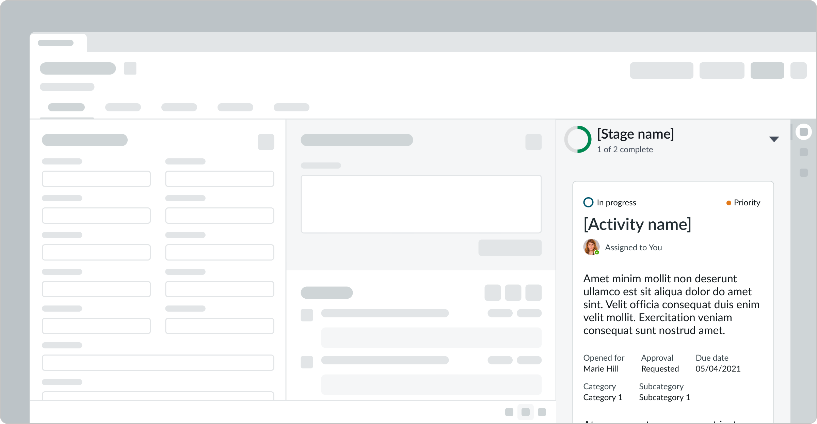The image size is (817, 424).
Task: Click the large text area in middle panel
Action: coord(421,204)
